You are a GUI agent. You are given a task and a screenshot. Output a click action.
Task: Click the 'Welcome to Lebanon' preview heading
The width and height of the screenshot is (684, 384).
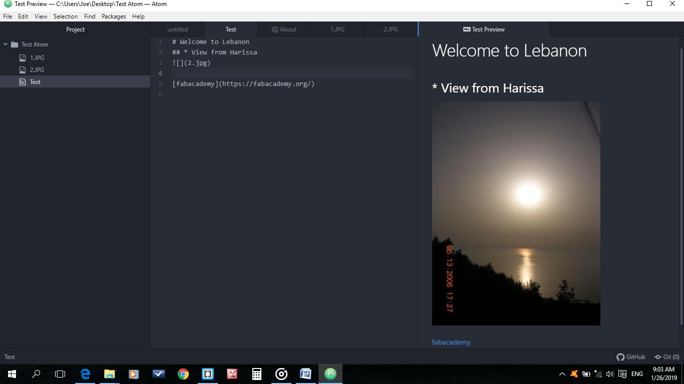(x=509, y=50)
